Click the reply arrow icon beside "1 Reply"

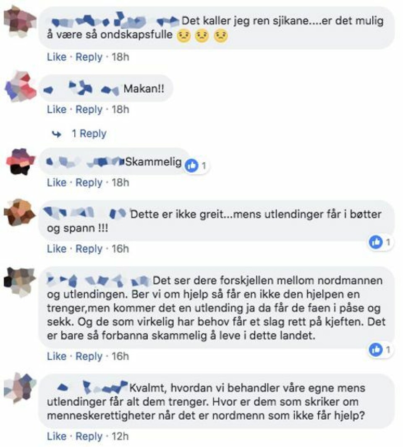[x=57, y=134]
